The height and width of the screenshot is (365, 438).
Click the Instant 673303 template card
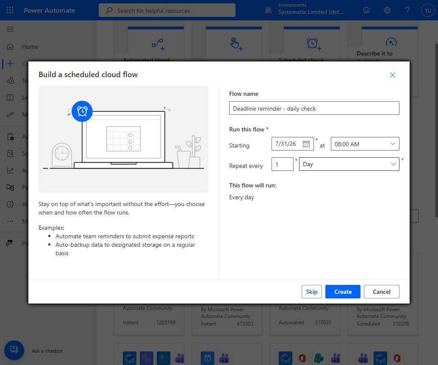[227, 320]
